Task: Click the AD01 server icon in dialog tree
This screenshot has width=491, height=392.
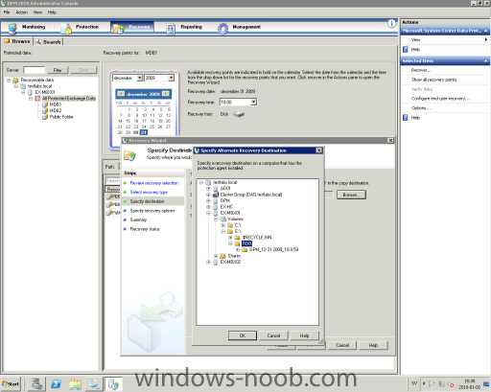Action: [x=216, y=189]
